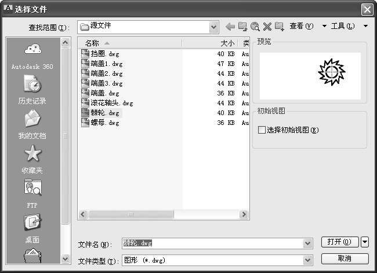This screenshot has width=377, height=273.
Task: Select the file icon of 端盖3.dwg
Action: (85, 83)
